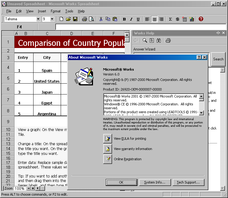Click the formula entry bar
228x198 pixels.
click(141, 27)
